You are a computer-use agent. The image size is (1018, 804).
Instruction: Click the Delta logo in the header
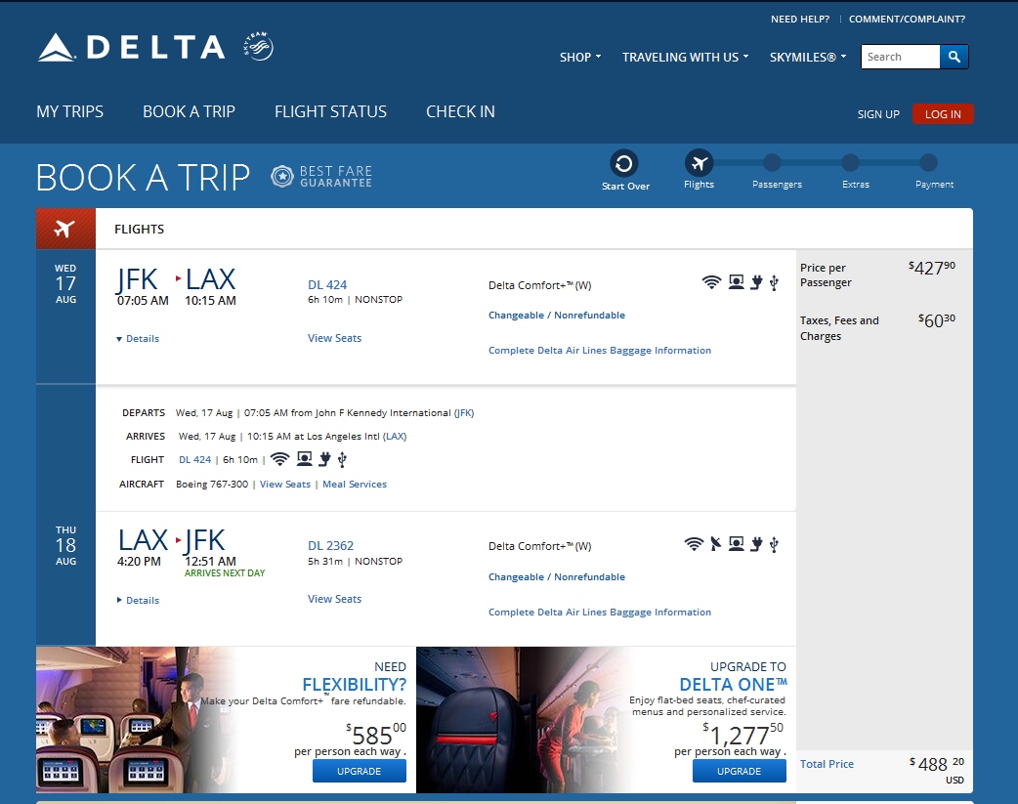point(131,48)
